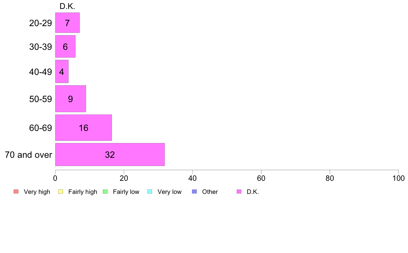Click the Fairly high legend swatch
This screenshot has height=253, width=408.
pyautogui.click(x=61, y=191)
